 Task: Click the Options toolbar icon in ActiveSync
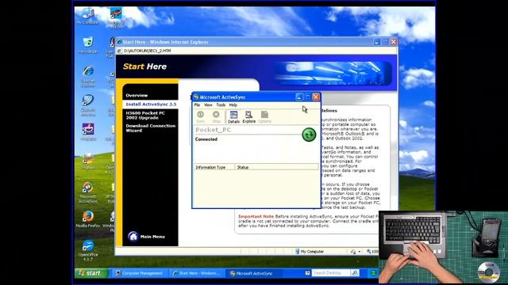point(264,117)
